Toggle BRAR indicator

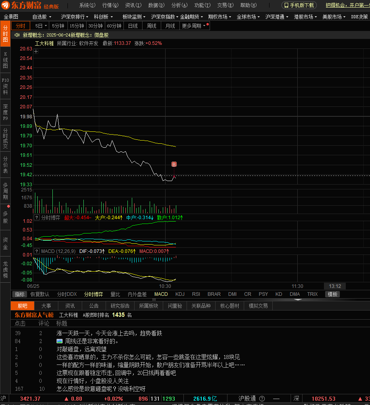pos(214,294)
